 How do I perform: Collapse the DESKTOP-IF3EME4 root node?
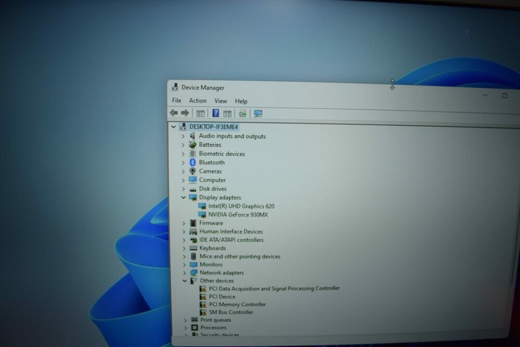pos(174,127)
